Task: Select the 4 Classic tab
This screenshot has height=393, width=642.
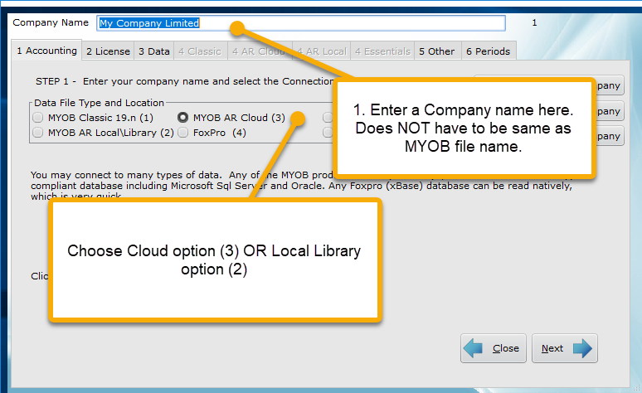Action: [200, 51]
